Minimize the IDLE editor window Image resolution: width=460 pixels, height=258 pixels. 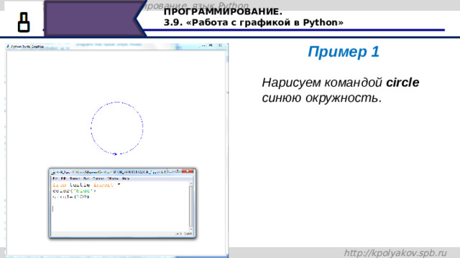(x=171, y=171)
